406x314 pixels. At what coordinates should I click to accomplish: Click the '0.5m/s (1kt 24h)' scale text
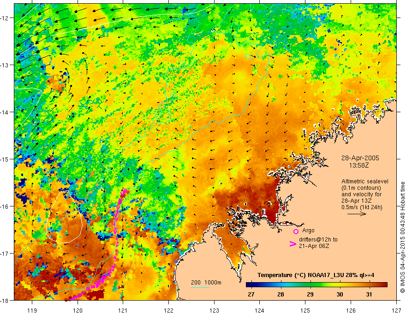pyautogui.click(x=362, y=207)
